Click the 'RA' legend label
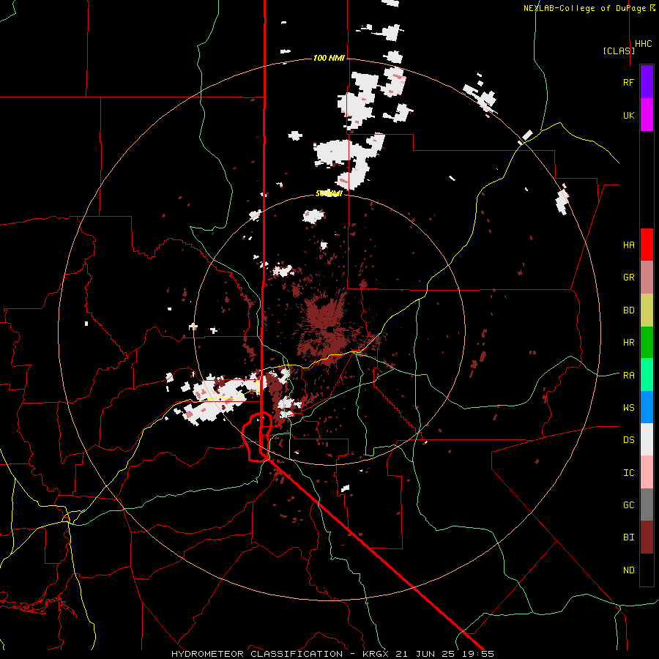The width and height of the screenshot is (659, 659). (628, 376)
